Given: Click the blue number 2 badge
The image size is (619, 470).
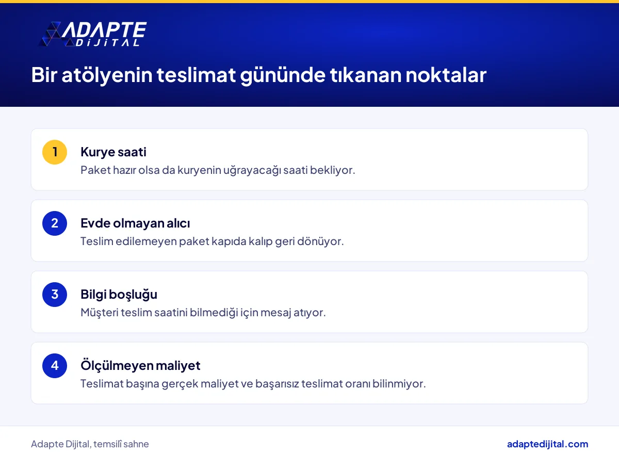Looking at the screenshot, I should tap(55, 223).
